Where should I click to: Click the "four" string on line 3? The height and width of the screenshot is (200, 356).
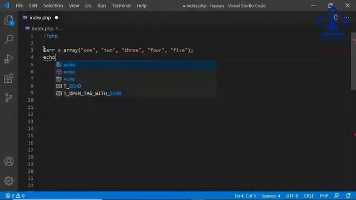point(156,50)
